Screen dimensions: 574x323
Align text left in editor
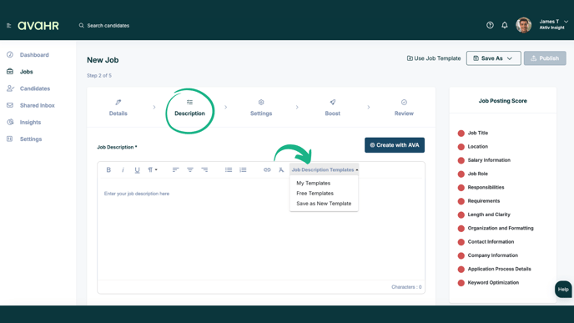coord(176,170)
